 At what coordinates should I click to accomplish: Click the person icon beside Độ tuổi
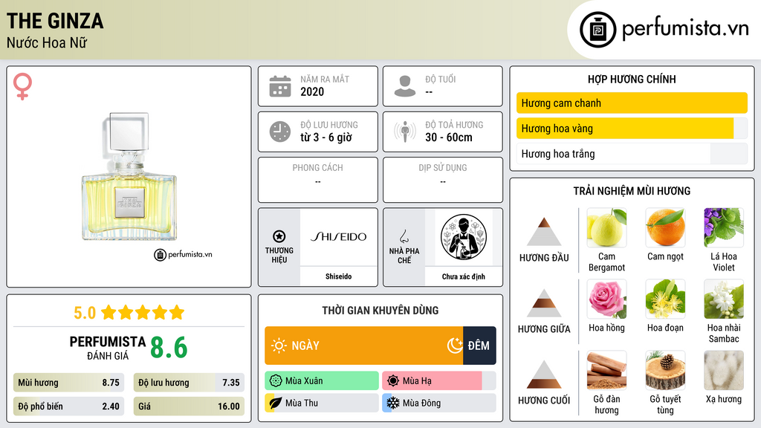[405, 86]
